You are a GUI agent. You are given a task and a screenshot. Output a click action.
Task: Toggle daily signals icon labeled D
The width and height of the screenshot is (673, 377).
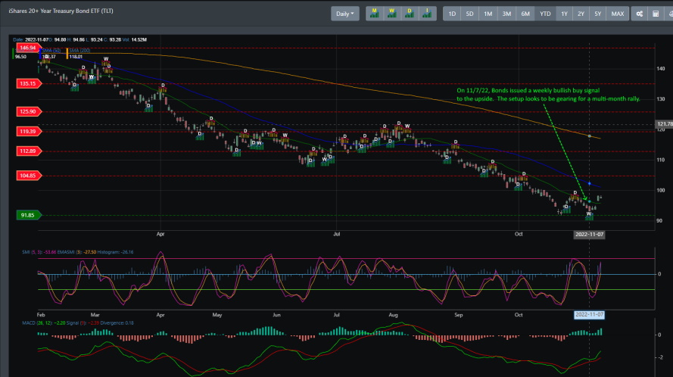[410, 14]
